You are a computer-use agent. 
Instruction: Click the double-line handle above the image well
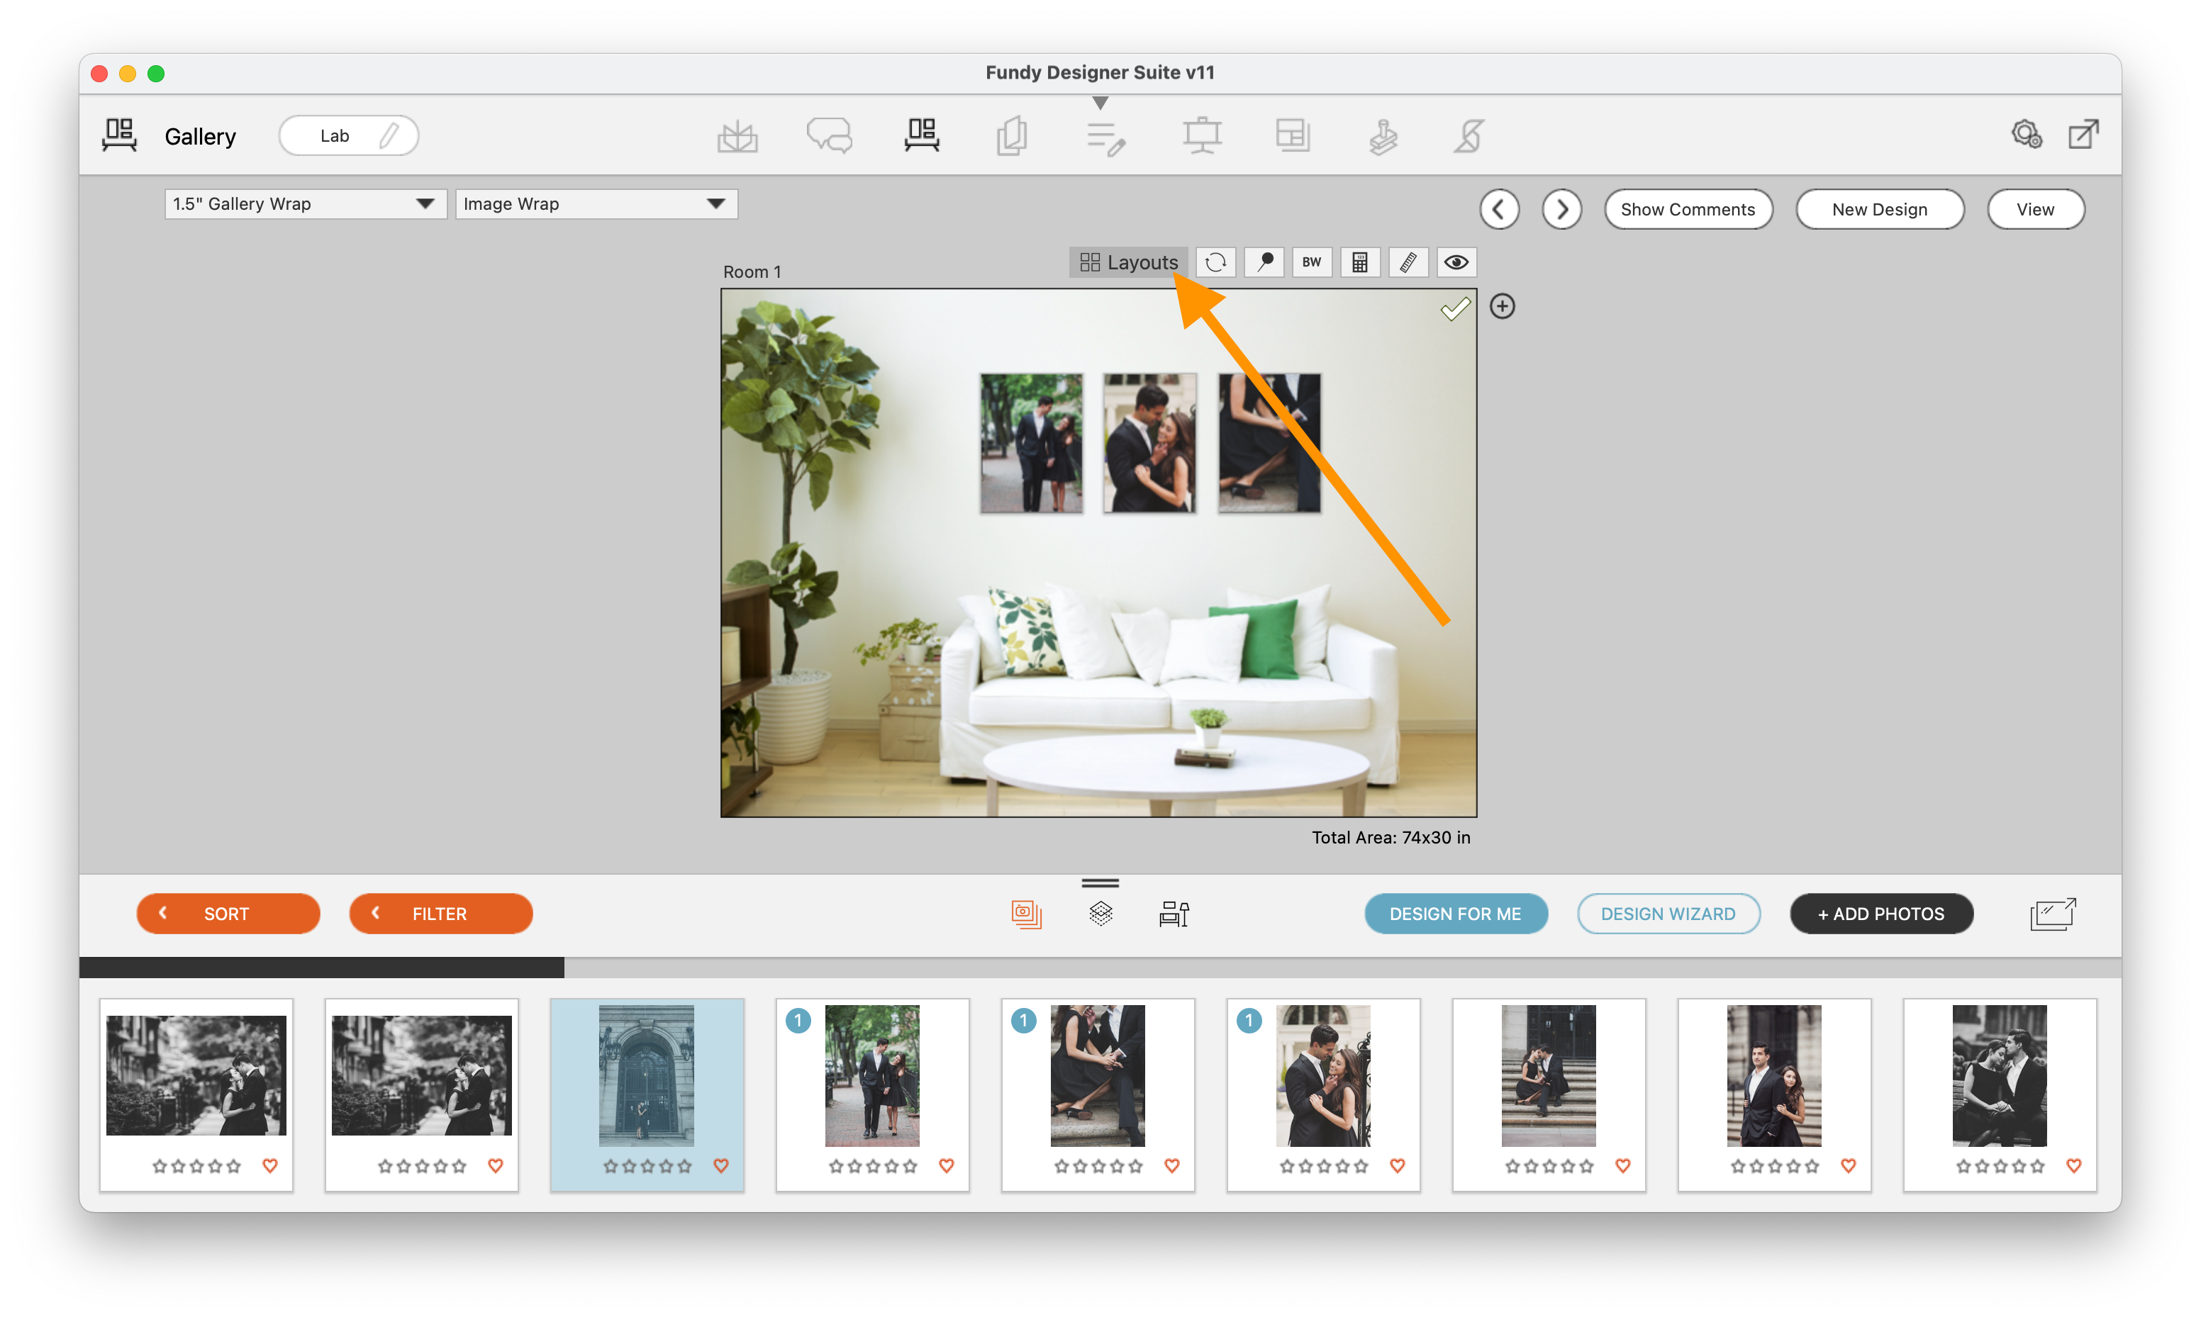[x=1100, y=883]
